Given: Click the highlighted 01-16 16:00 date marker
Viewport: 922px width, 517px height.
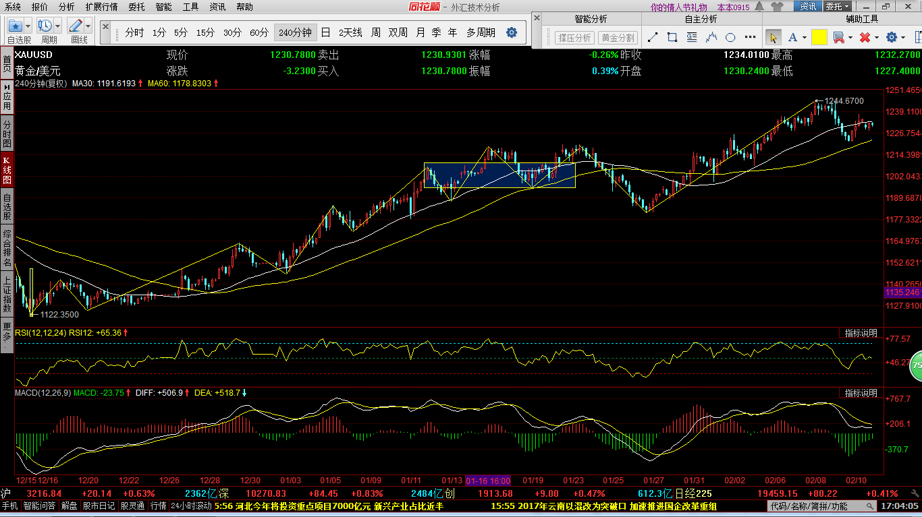Looking at the screenshot, I should (488, 481).
